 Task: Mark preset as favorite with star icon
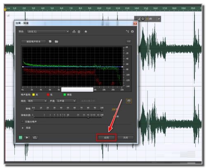tap(86, 32)
